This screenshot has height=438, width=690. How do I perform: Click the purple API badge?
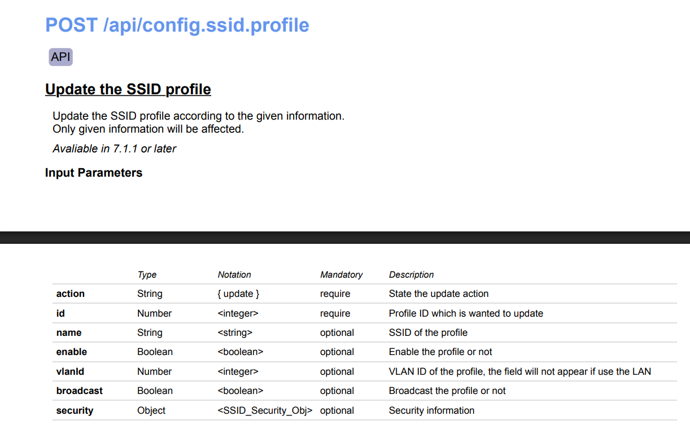pos(60,57)
